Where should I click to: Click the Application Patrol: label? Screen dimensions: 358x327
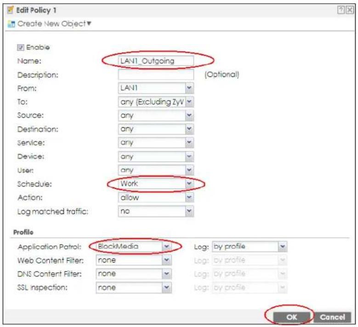pyautogui.click(x=50, y=247)
